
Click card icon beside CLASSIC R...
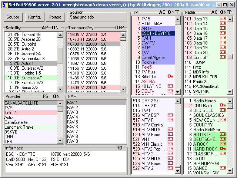pos(223,154)
